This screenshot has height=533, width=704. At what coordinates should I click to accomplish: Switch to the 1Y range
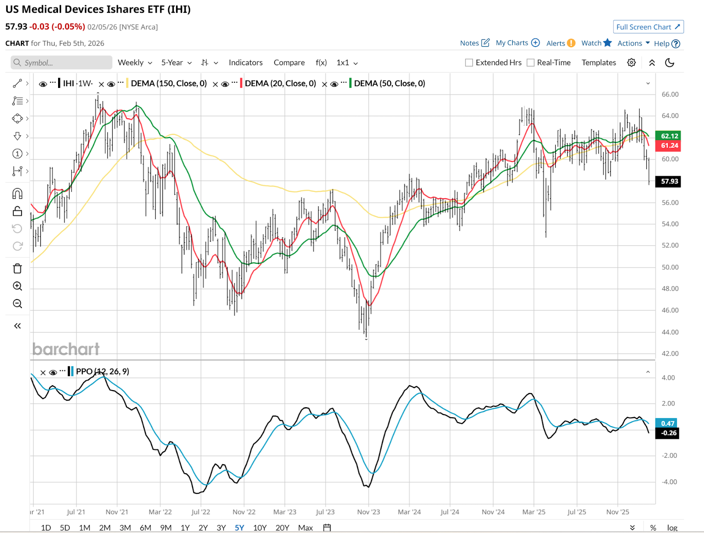coord(185,527)
